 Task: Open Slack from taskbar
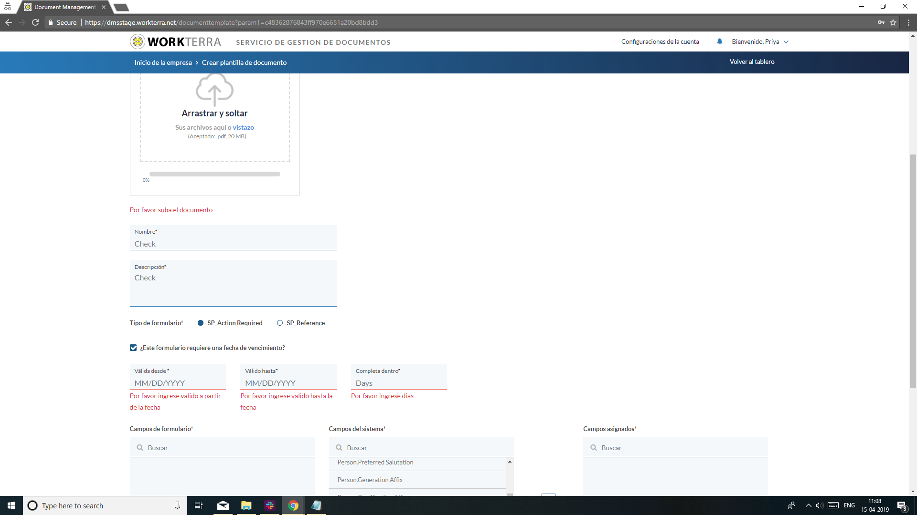point(270,505)
